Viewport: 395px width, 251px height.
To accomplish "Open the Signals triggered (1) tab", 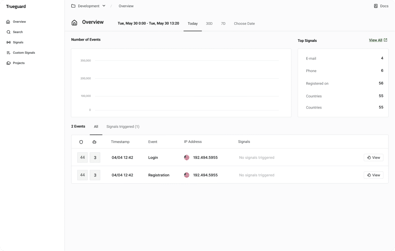I will click(123, 126).
